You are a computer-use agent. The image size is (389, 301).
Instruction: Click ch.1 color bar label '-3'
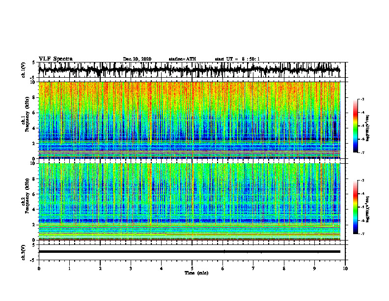pyautogui.click(x=362, y=99)
